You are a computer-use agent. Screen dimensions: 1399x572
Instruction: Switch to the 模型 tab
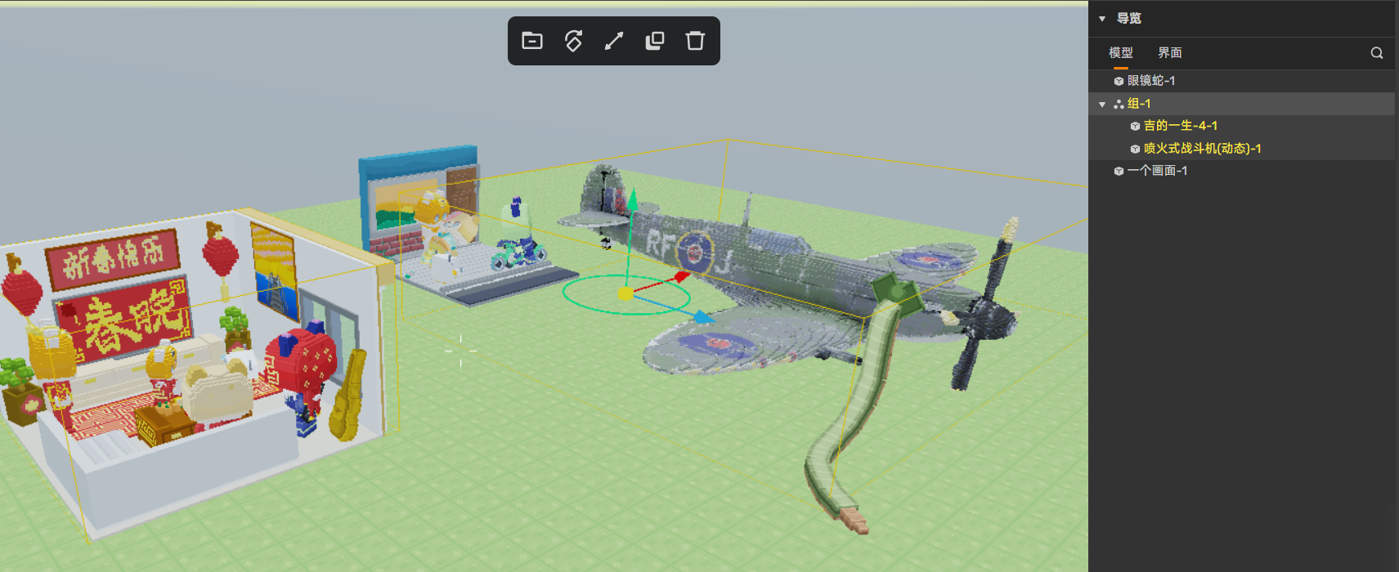tap(1120, 53)
